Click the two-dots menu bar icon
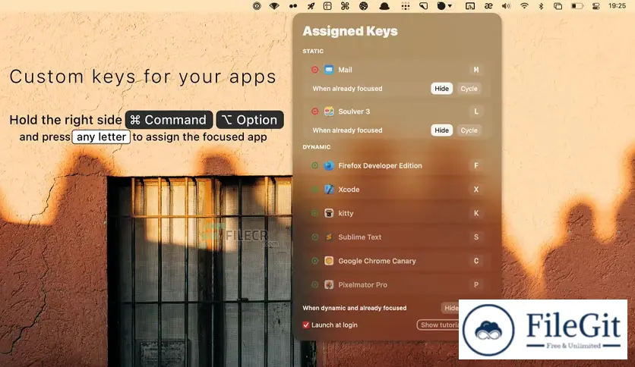 (292, 6)
